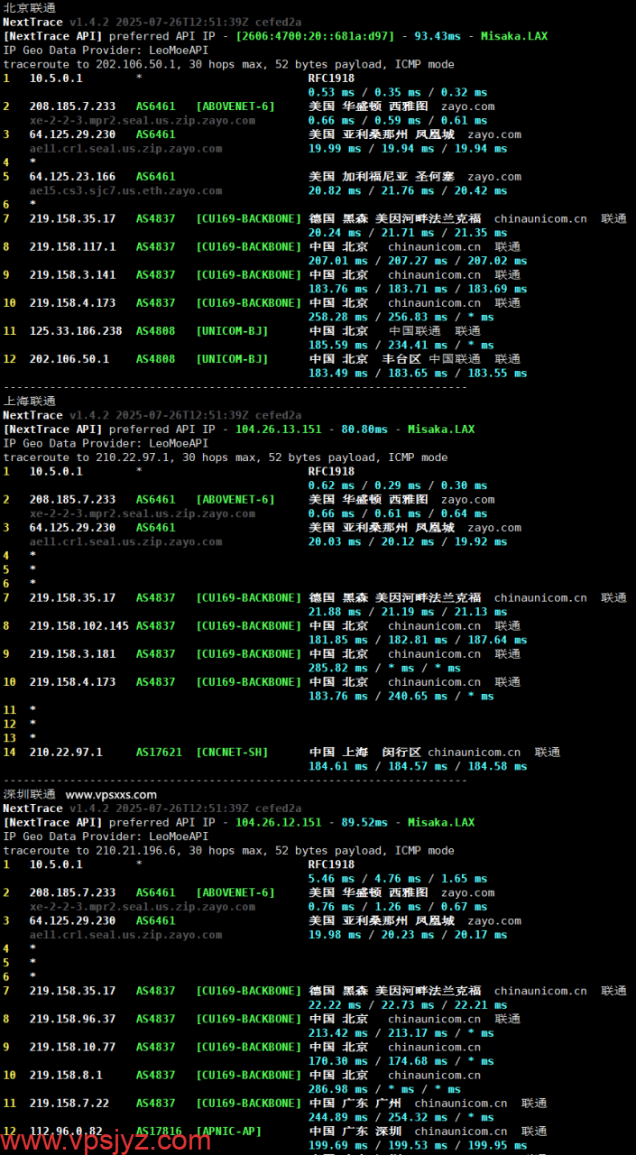Click the IPv6 address 2606:4700:20::681a:d97
Image resolution: width=636 pixels, height=1155 pixels.
click(315, 37)
